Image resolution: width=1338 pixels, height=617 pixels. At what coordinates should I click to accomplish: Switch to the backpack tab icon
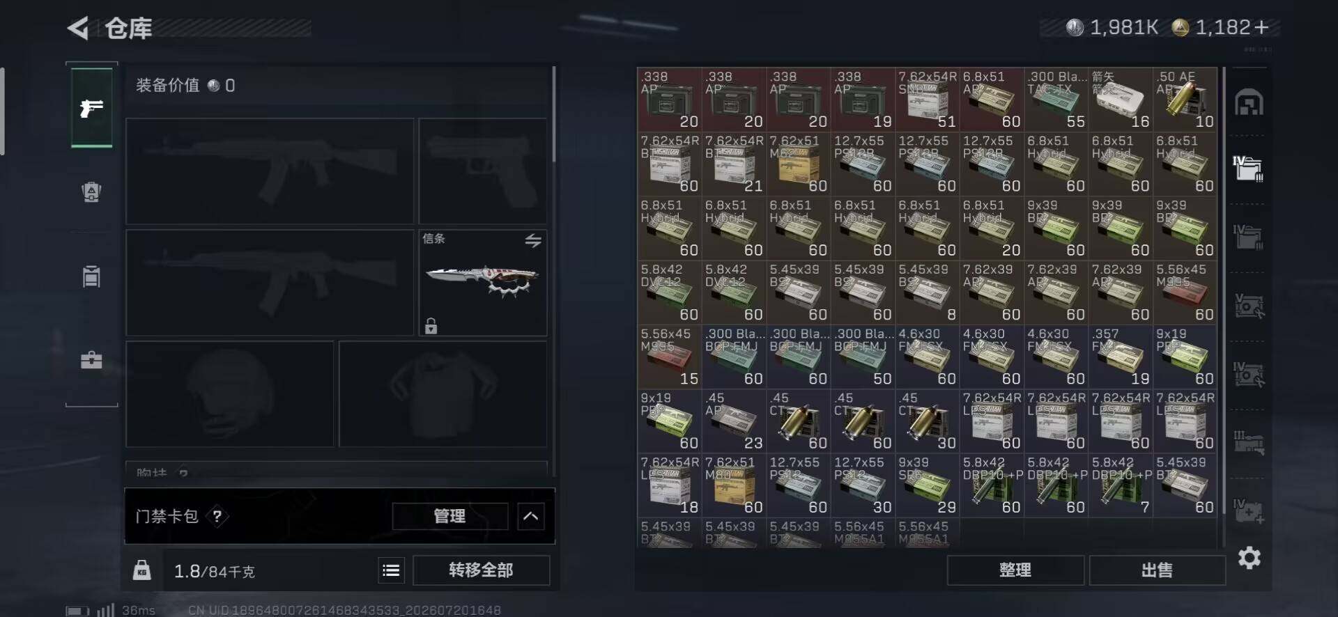pyautogui.click(x=91, y=192)
